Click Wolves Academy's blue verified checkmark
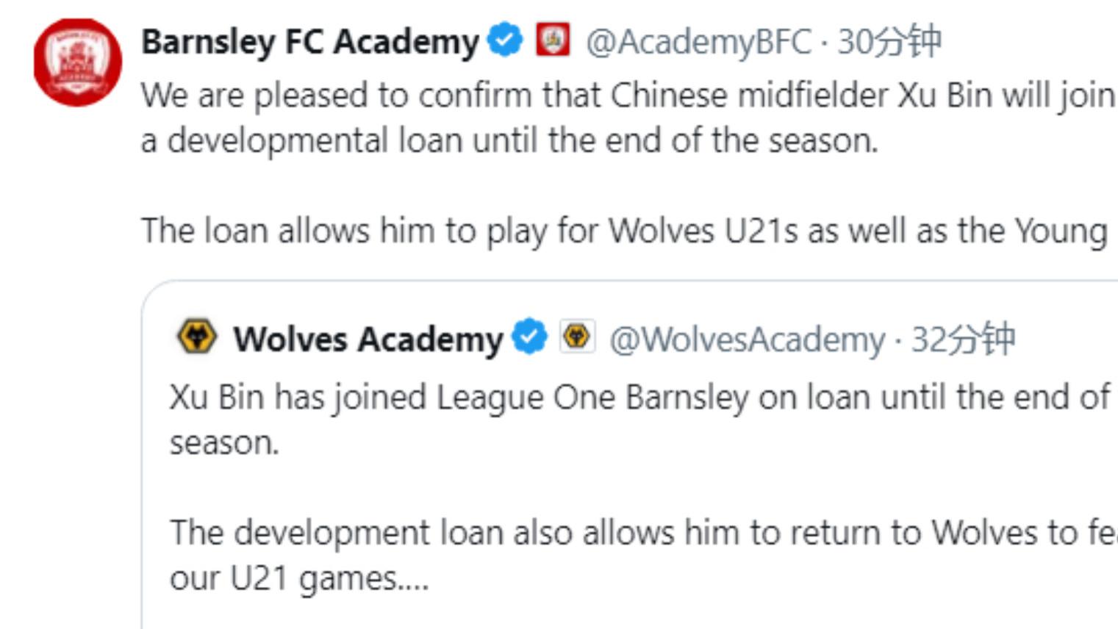The width and height of the screenshot is (1118, 629). point(530,338)
